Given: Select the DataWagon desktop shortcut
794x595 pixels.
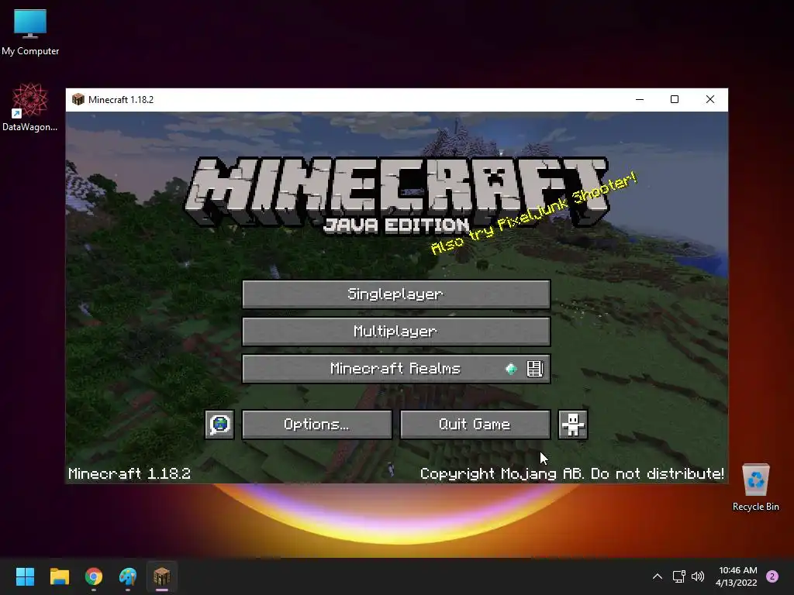Looking at the screenshot, I should pyautogui.click(x=30, y=107).
